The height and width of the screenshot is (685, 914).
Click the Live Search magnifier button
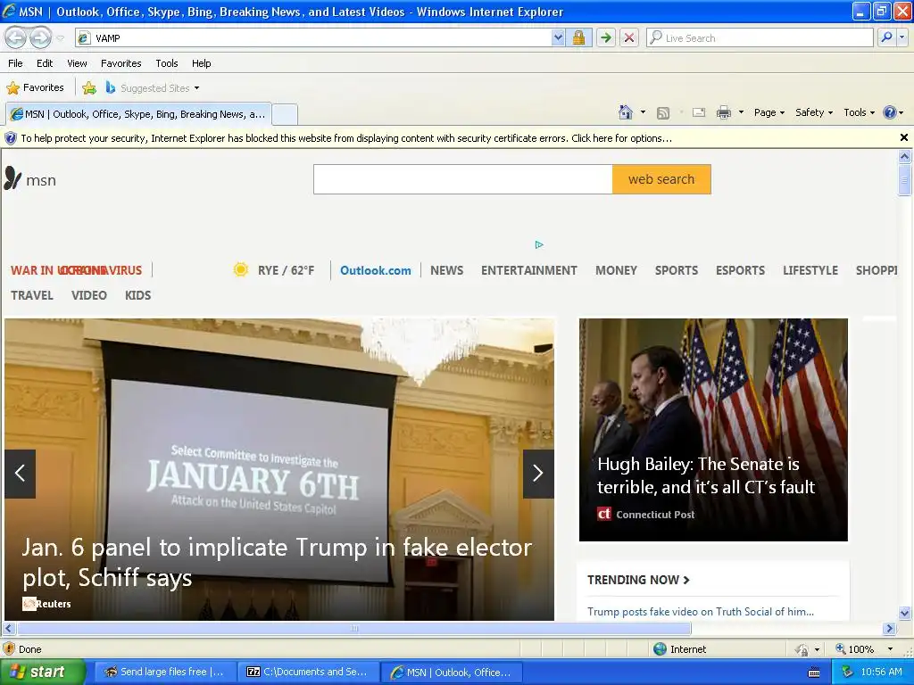click(886, 37)
